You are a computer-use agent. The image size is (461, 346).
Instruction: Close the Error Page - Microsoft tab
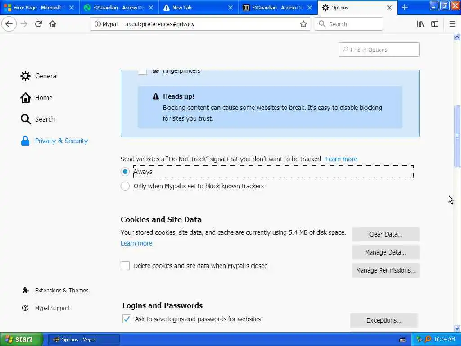pyautogui.click(x=72, y=8)
